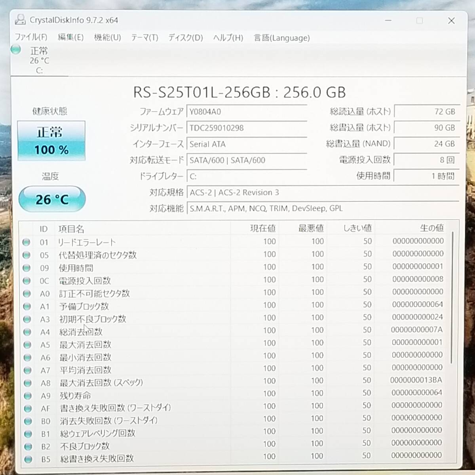Click the CrystalDiskInfo app icon in title bar
Screen dimensions: 475x475
point(20,20)
